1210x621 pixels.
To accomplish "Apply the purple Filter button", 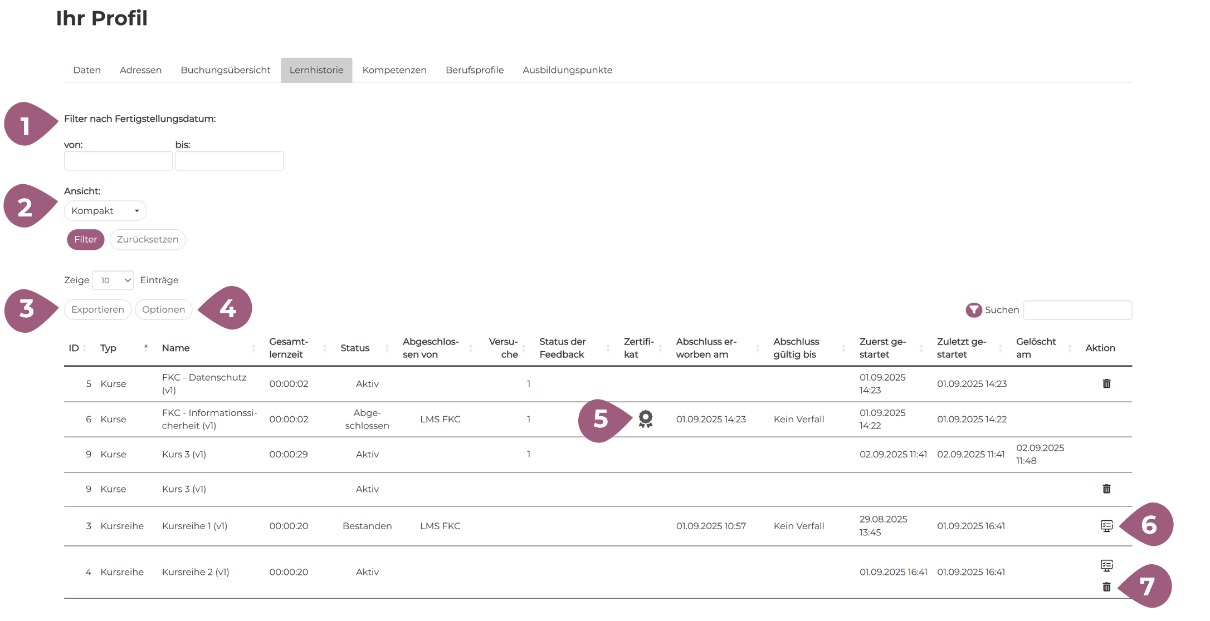I will pyautogui.click(x=85, y=239).
